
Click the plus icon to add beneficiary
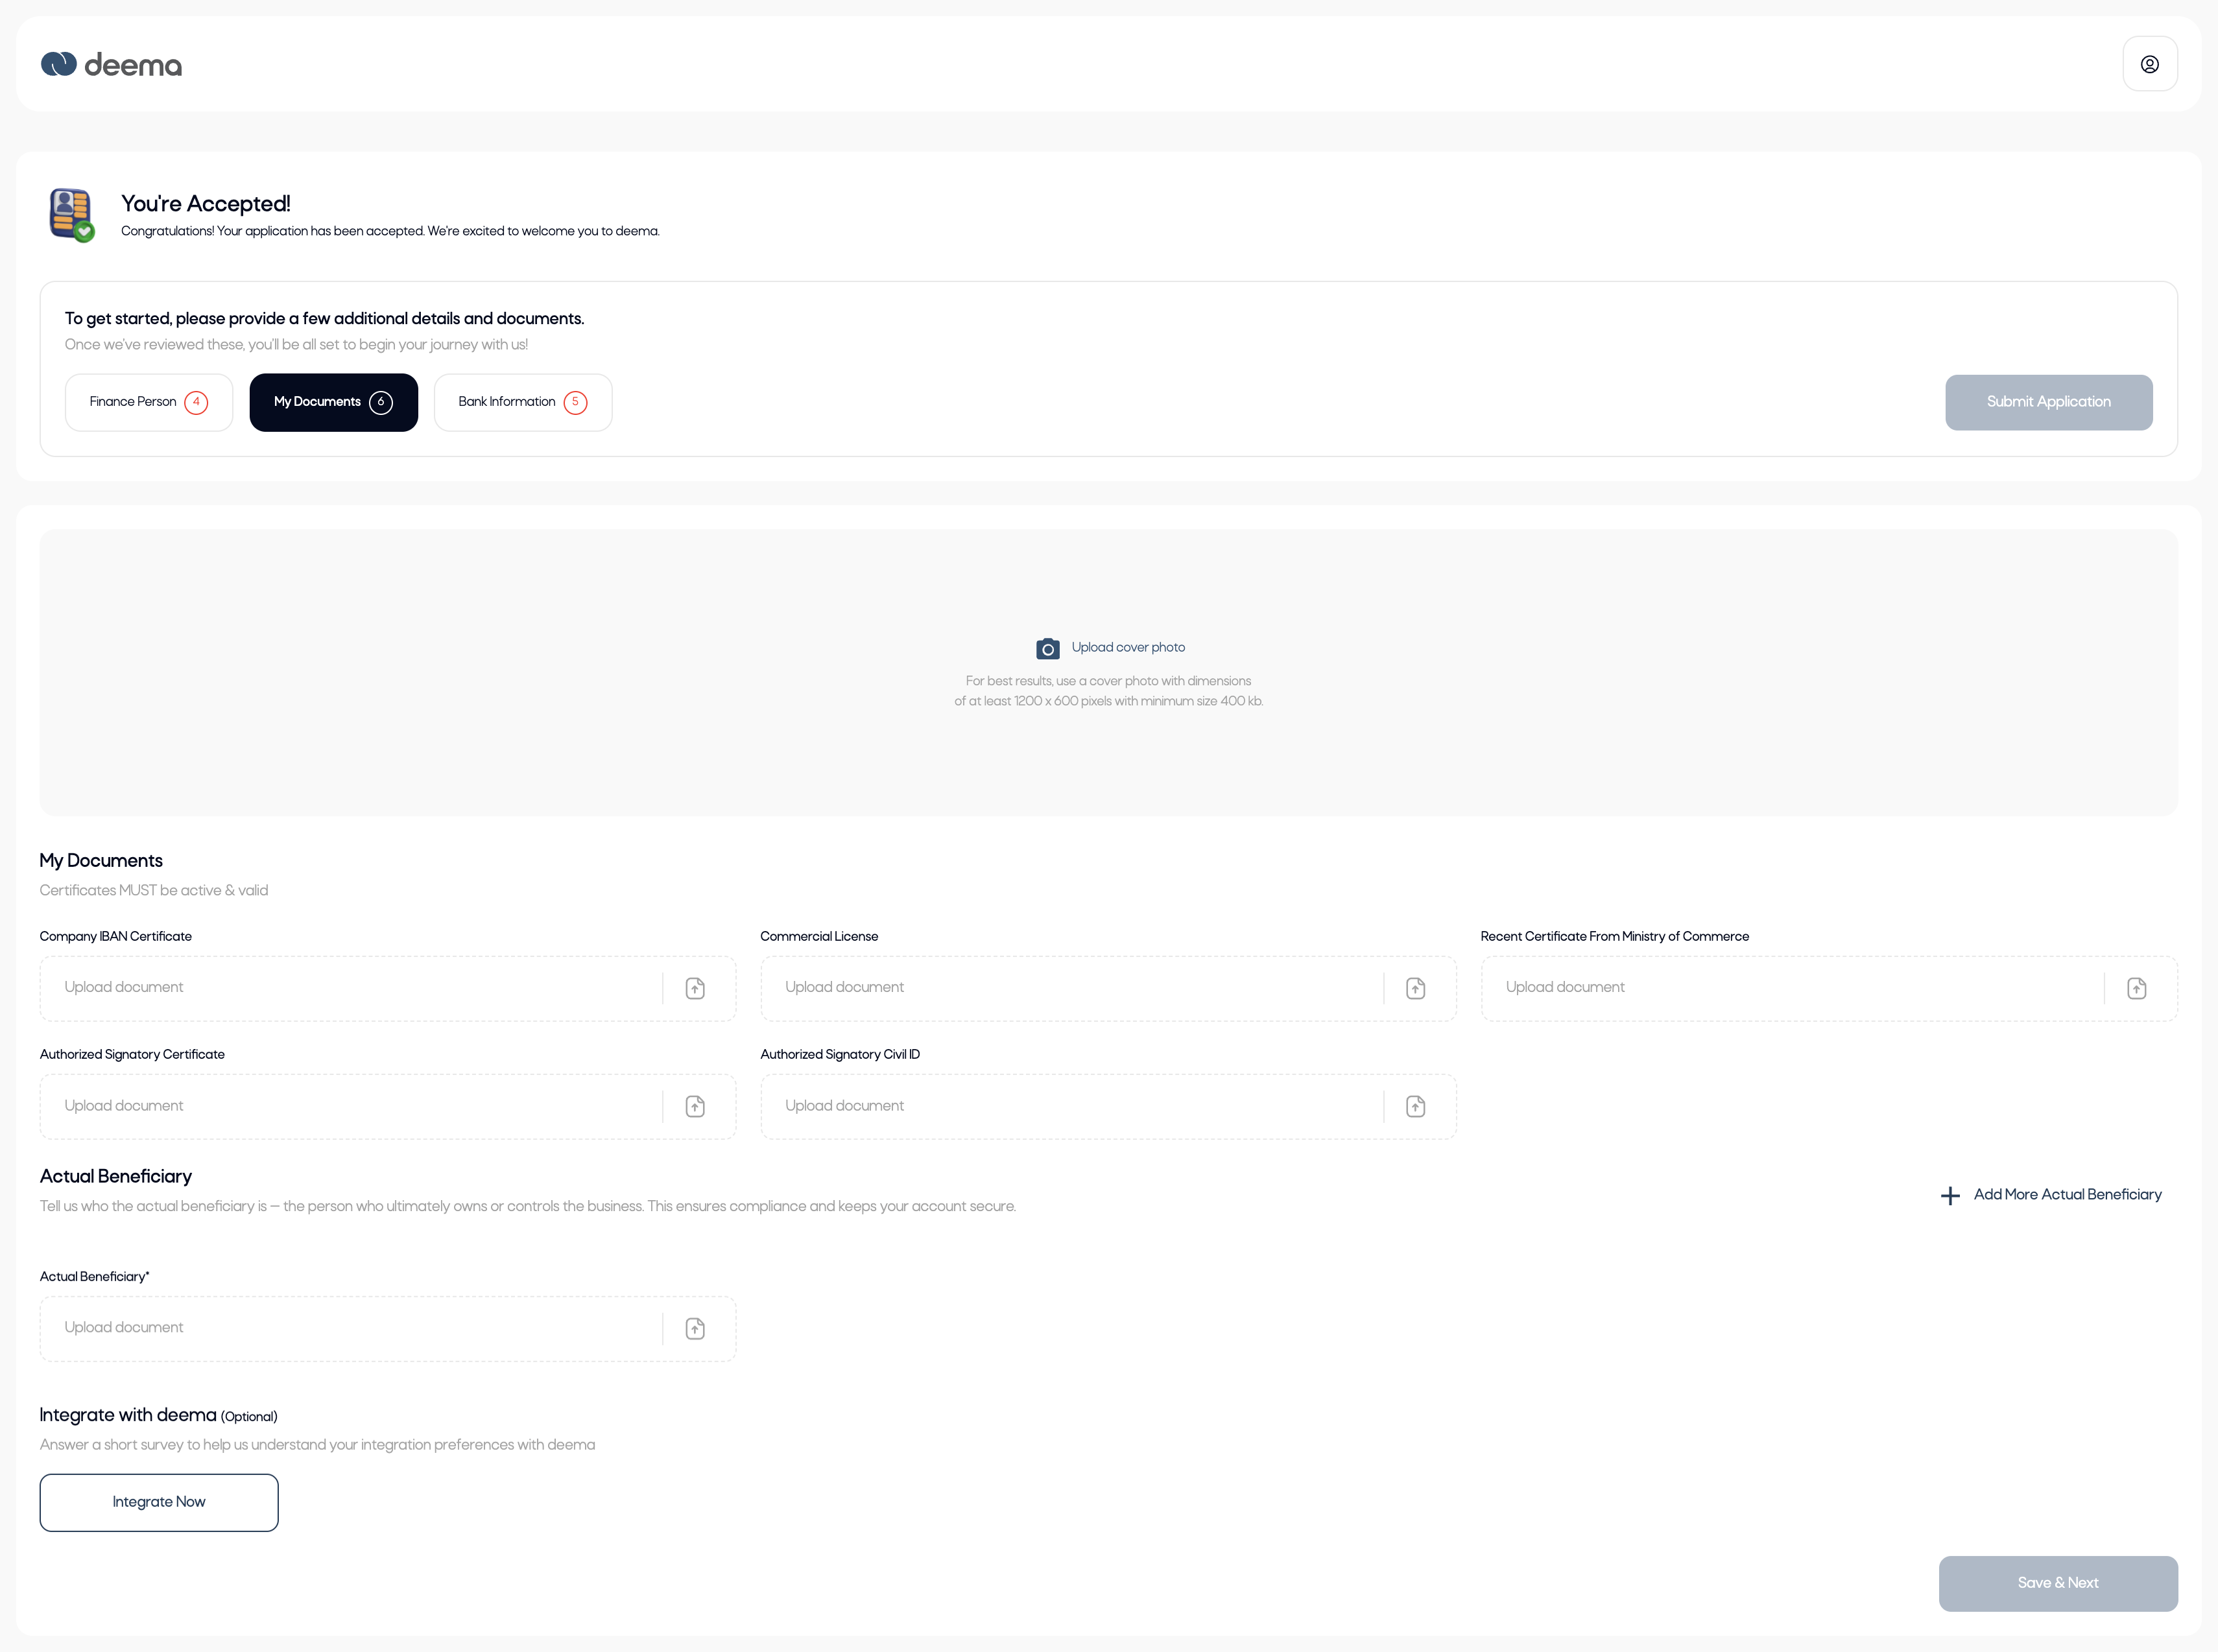tap(1949, 1195)
